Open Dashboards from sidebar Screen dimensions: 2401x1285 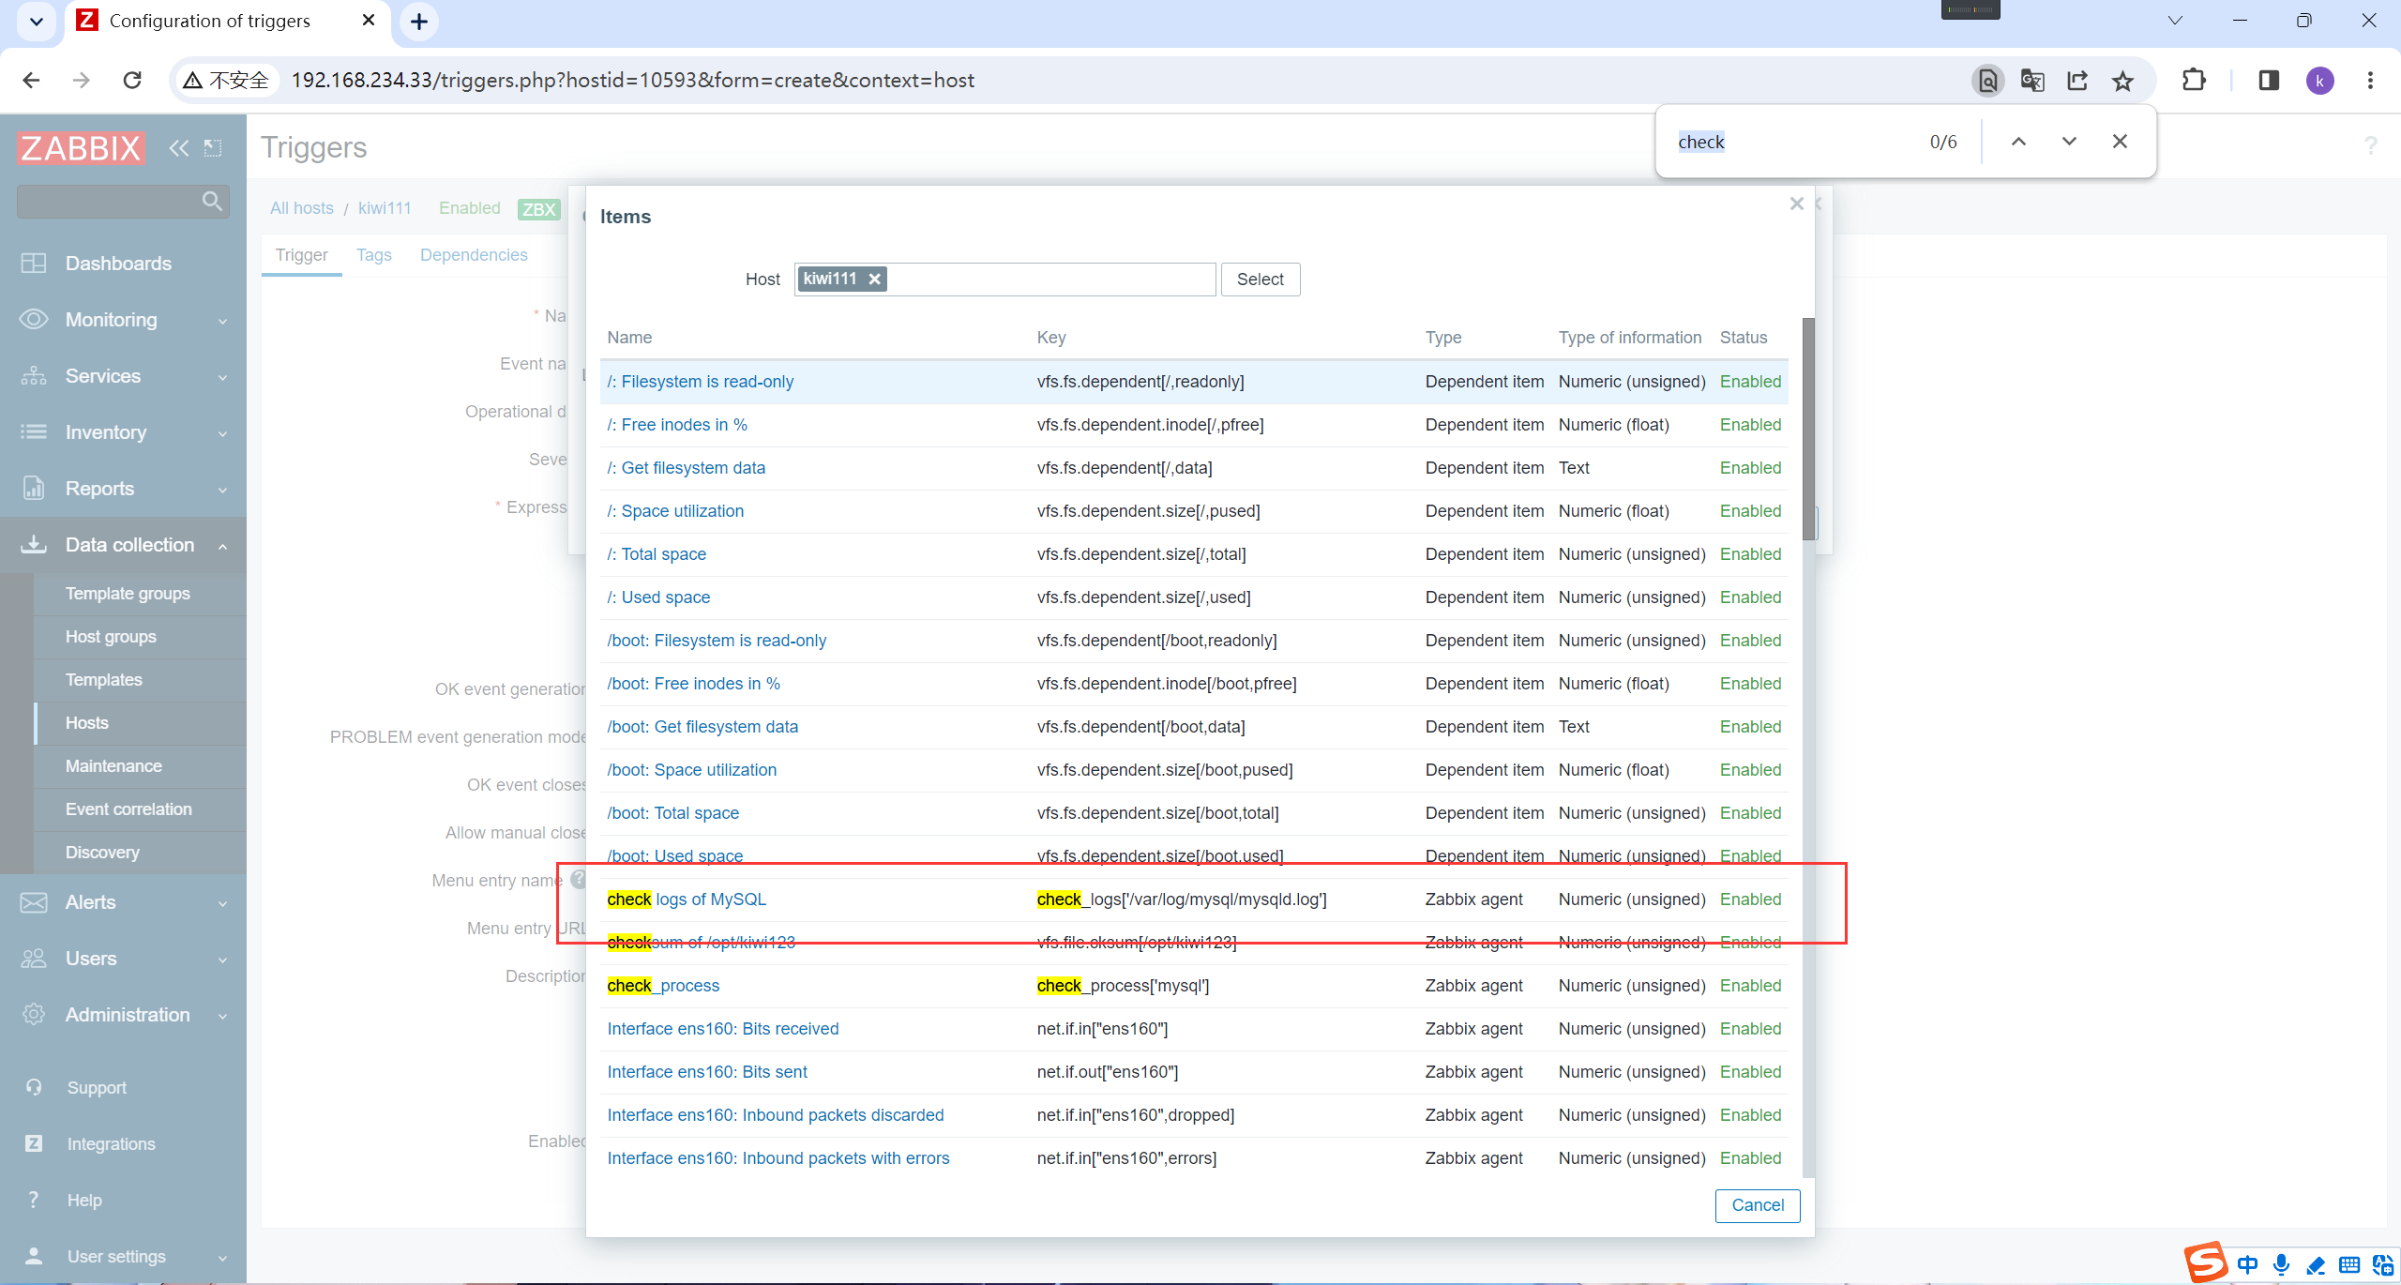click(123, 264)
